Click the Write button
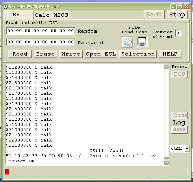This screenshot has width=193, height=182. (x=71, y=54)
